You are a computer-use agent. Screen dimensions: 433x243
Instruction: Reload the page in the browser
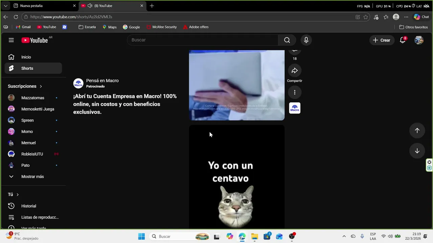coord(16,17)
